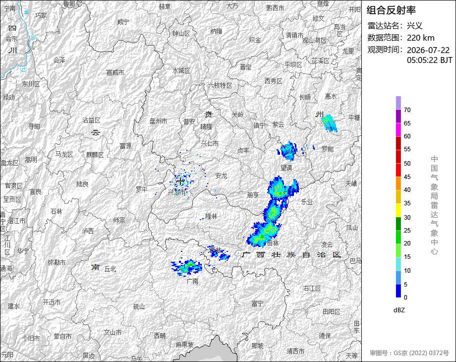Click the 水城区 map label

coord(181,70)
